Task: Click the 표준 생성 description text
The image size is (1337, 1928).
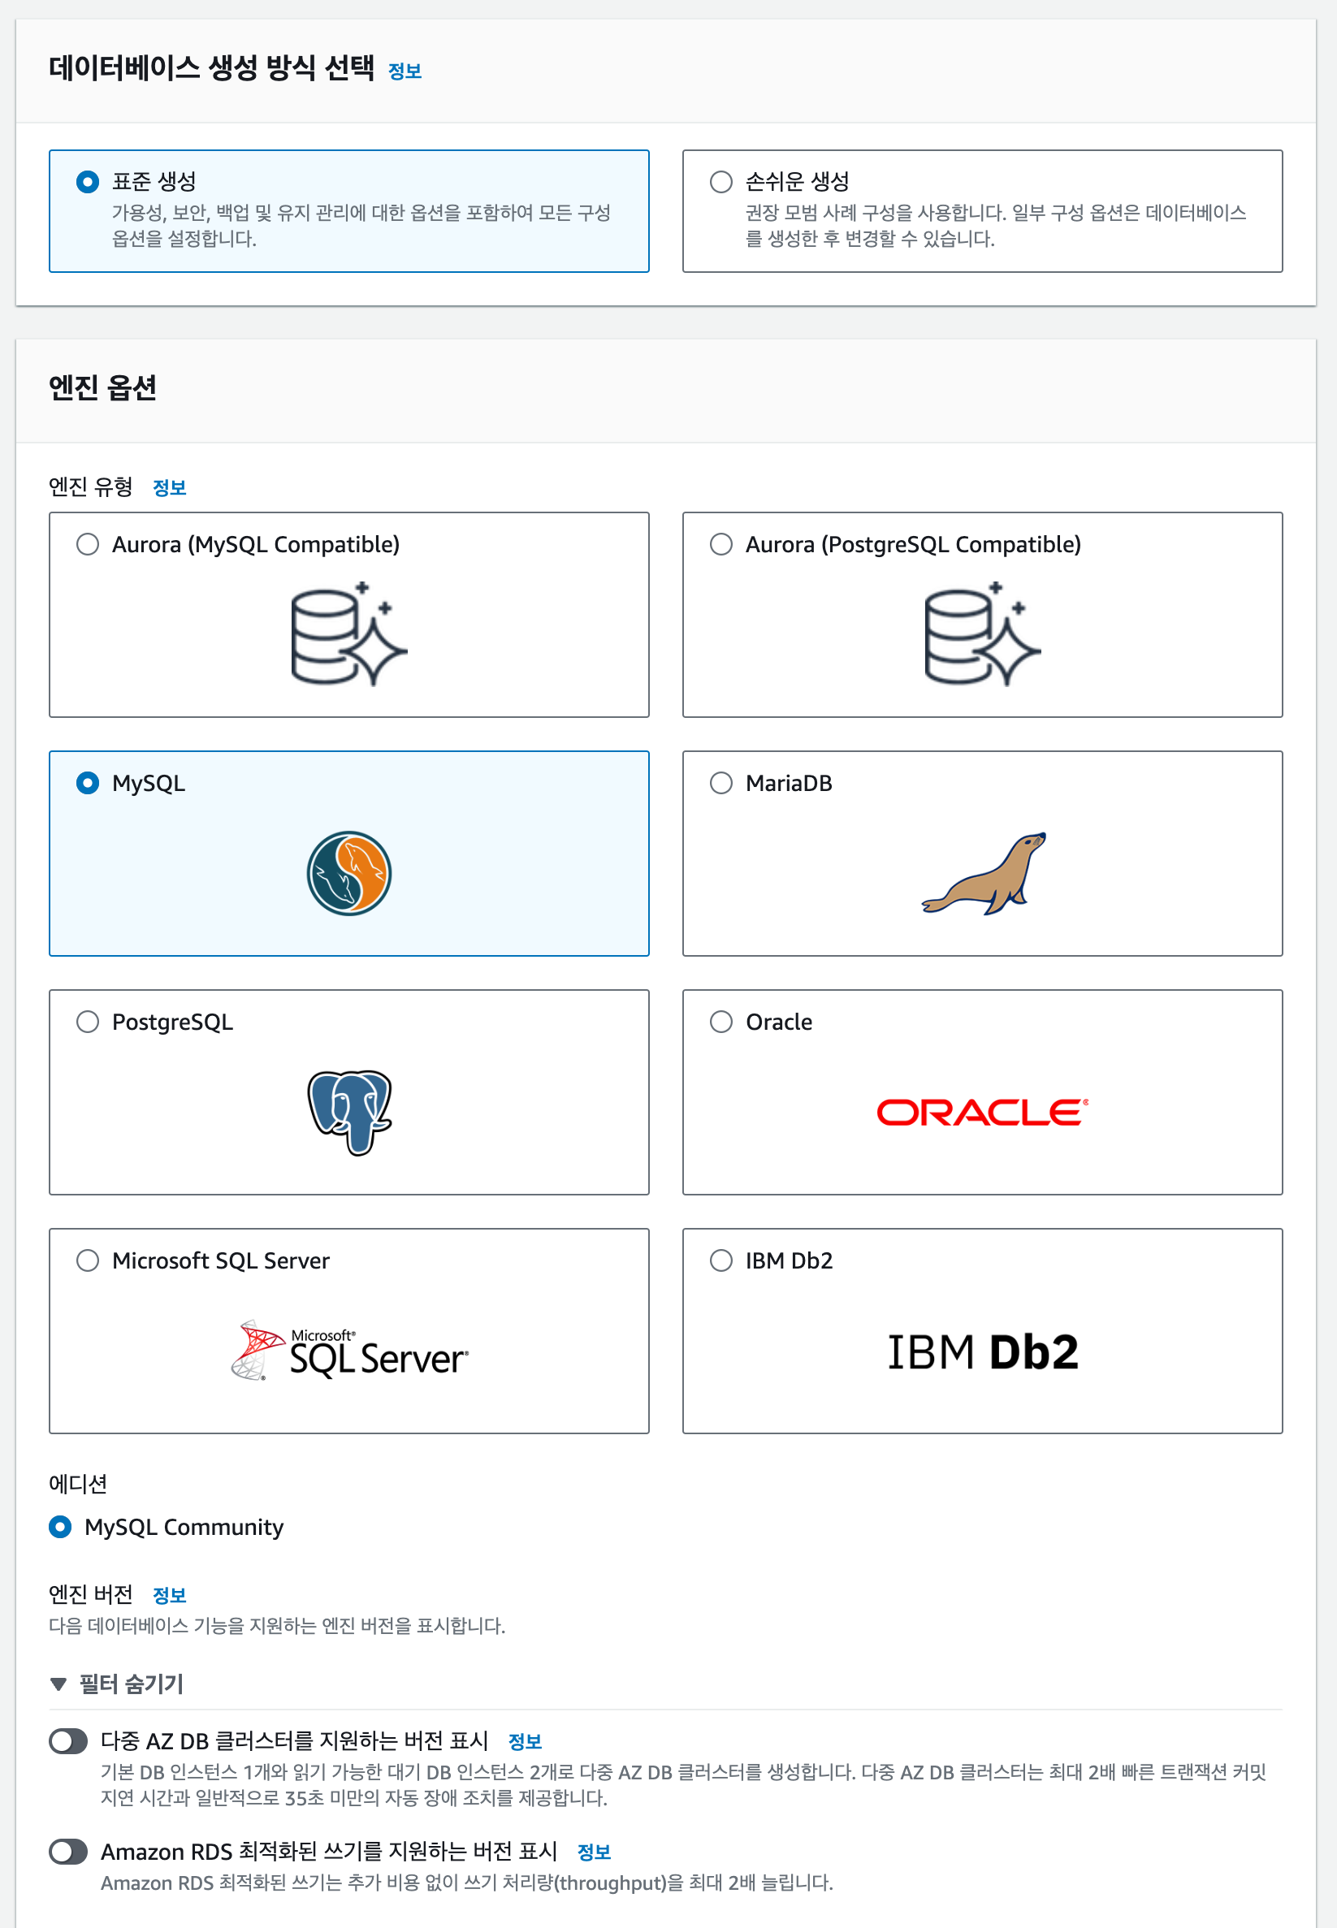Action: click(361, 225)
